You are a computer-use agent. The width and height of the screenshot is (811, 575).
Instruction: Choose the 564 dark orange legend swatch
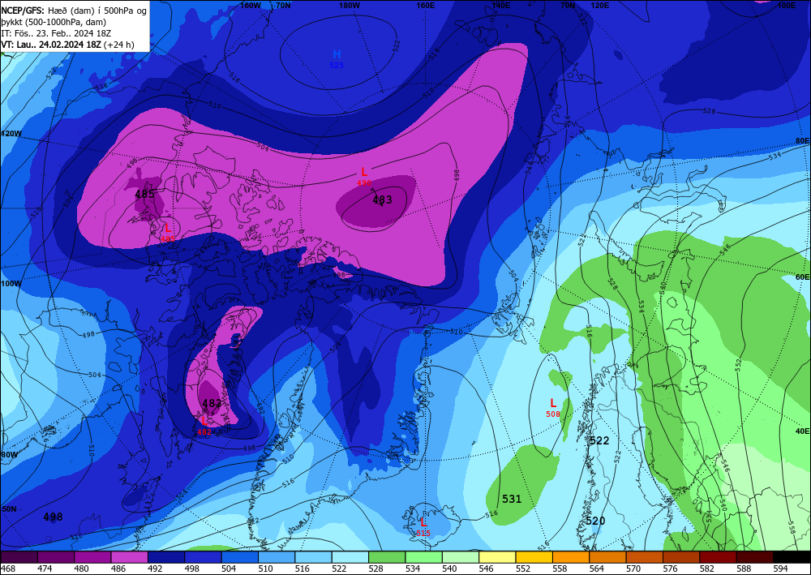(x=607, y=557)
